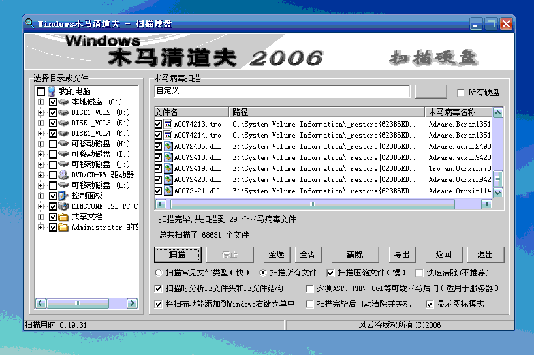This screenshot has height=355, width=534.
Task: Click the DISK1_VOL4 F: drive icon
Action: (x=63, y=133)
